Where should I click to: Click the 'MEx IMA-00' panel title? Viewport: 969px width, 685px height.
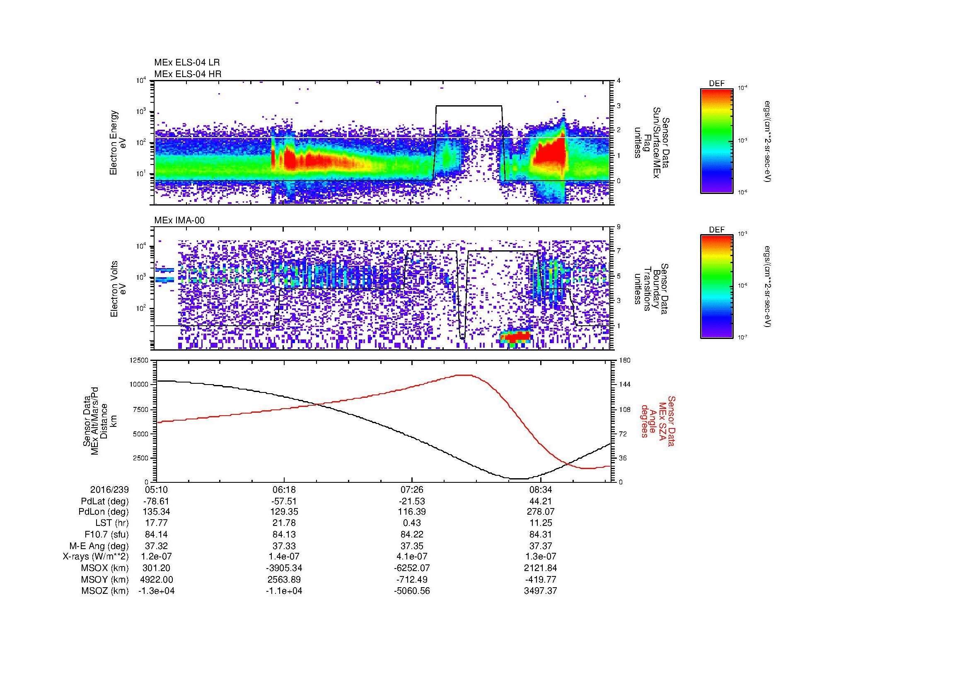(179, 220)
